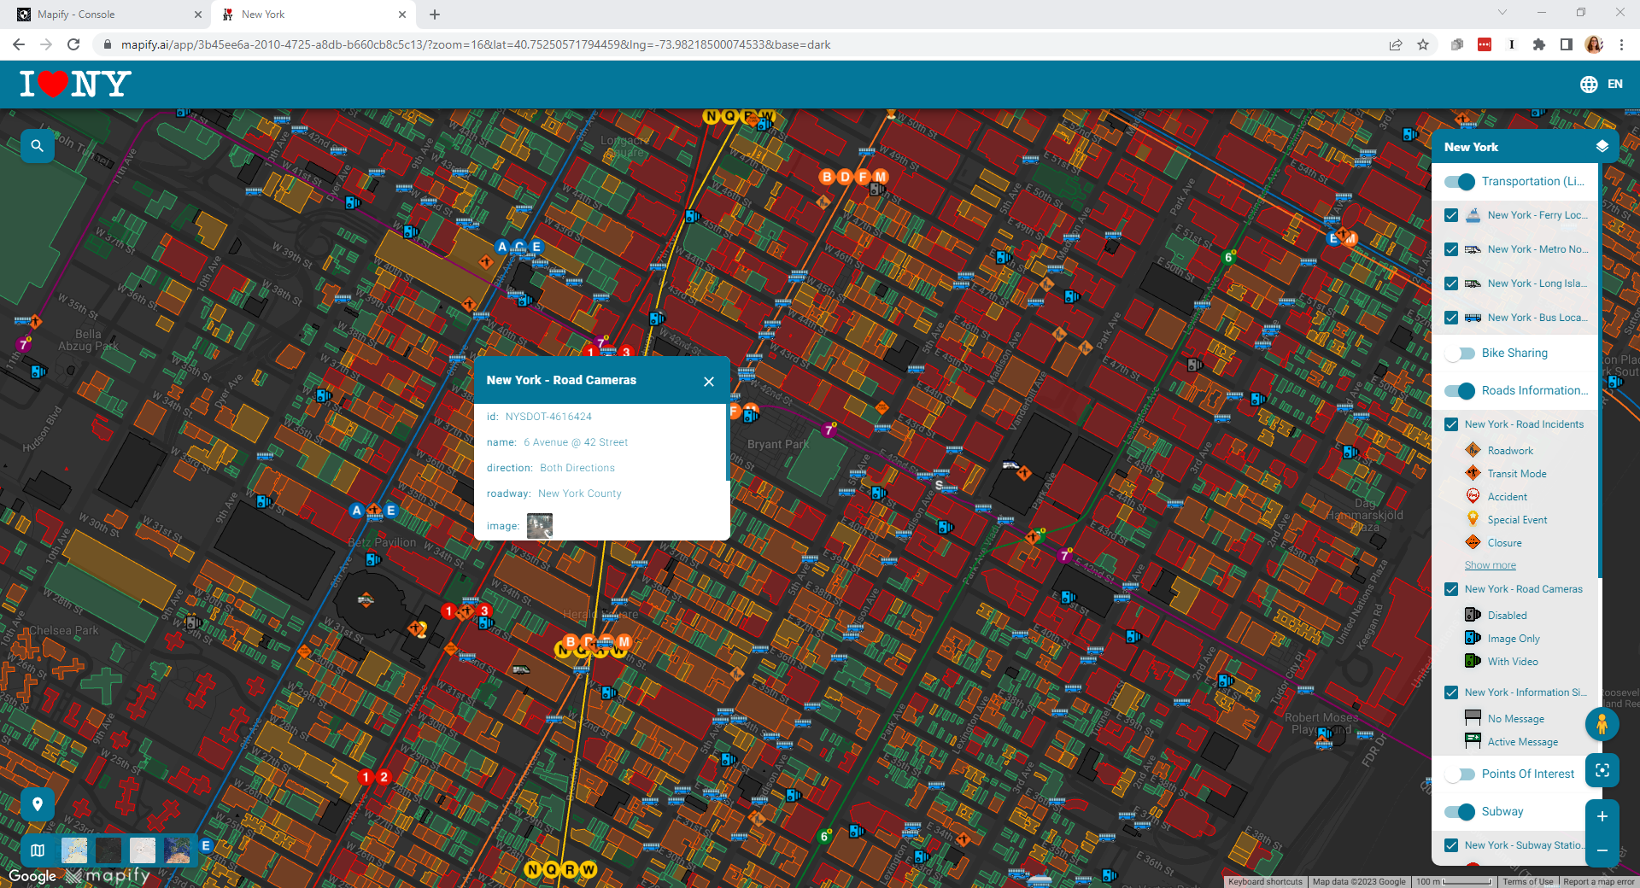Click the Disabled camera legend icon
1640x888 pixels.
[x=1473, y=615]
